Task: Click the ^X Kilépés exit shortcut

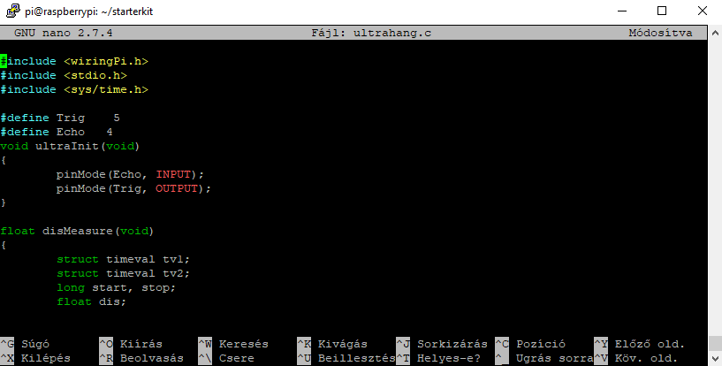Action: 34,358
